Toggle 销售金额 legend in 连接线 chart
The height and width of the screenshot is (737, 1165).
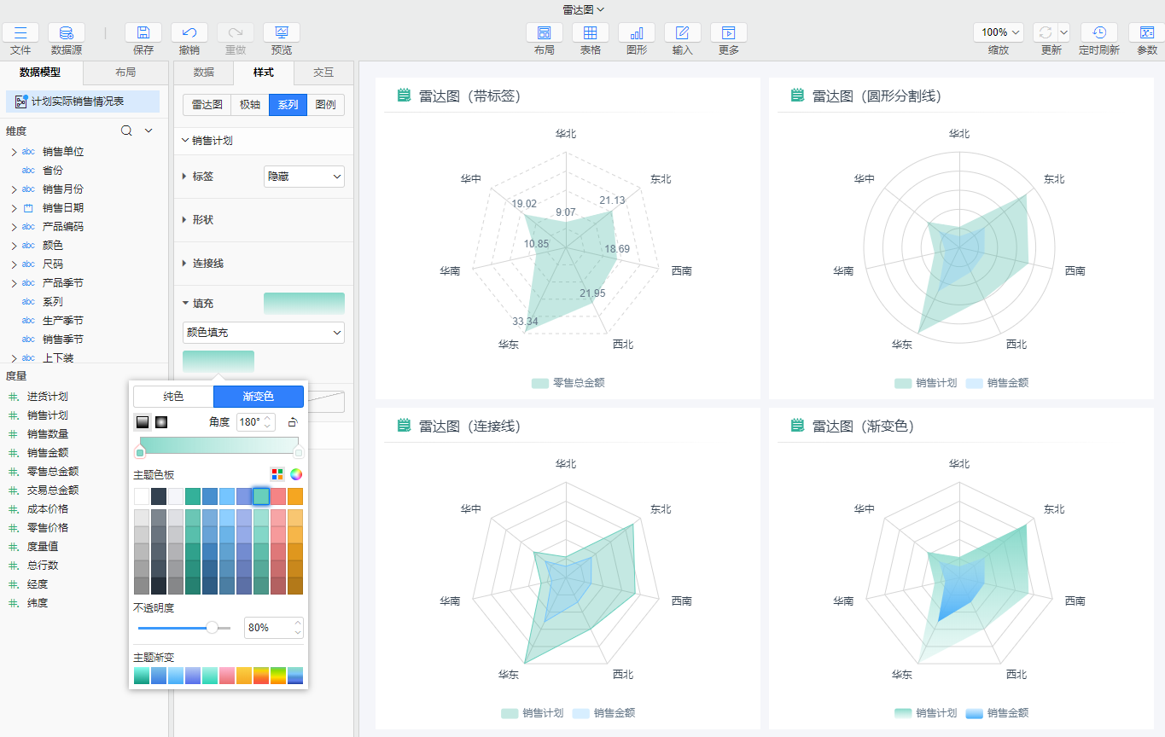pos(603,712)
